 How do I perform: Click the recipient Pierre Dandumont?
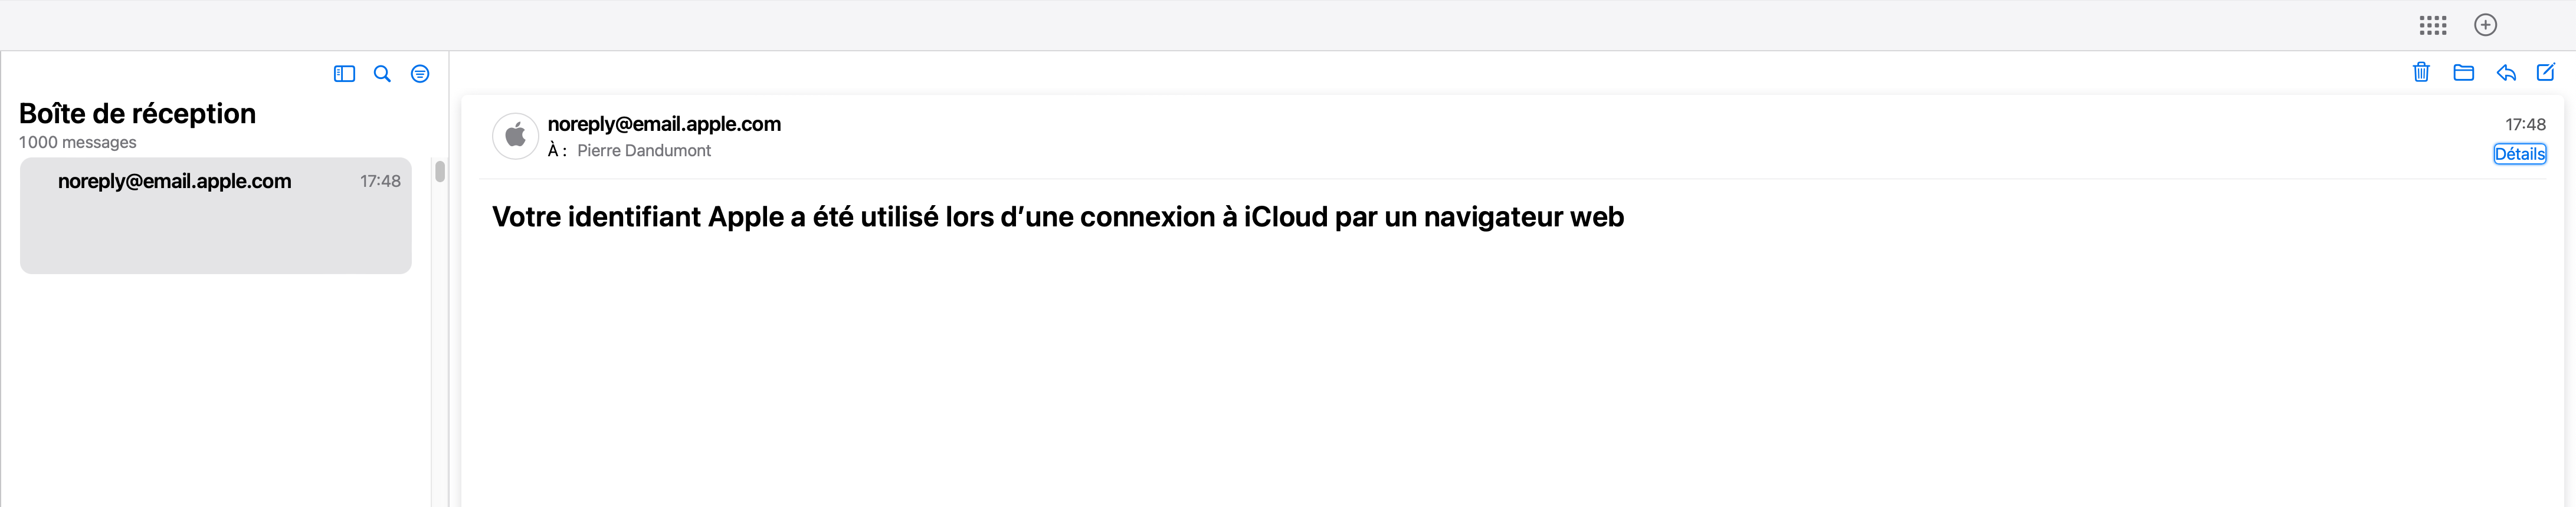(644, 151)
